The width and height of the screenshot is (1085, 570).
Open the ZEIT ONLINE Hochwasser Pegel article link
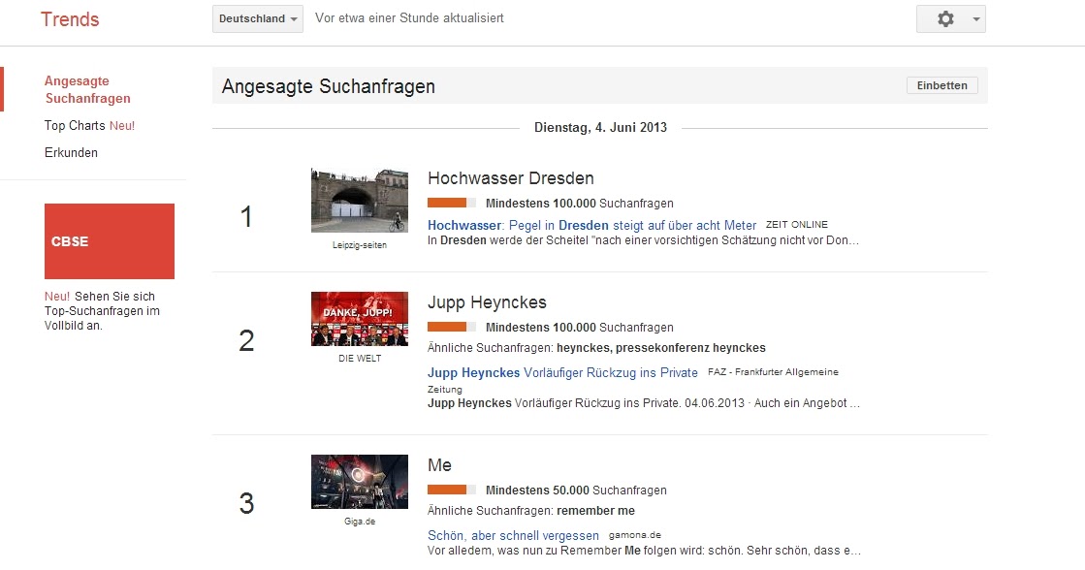[x=591, y=225]
